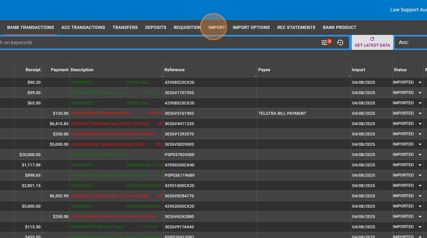Open Rec Statements tab
427x238 pixels.
click(x=296, y=27)
